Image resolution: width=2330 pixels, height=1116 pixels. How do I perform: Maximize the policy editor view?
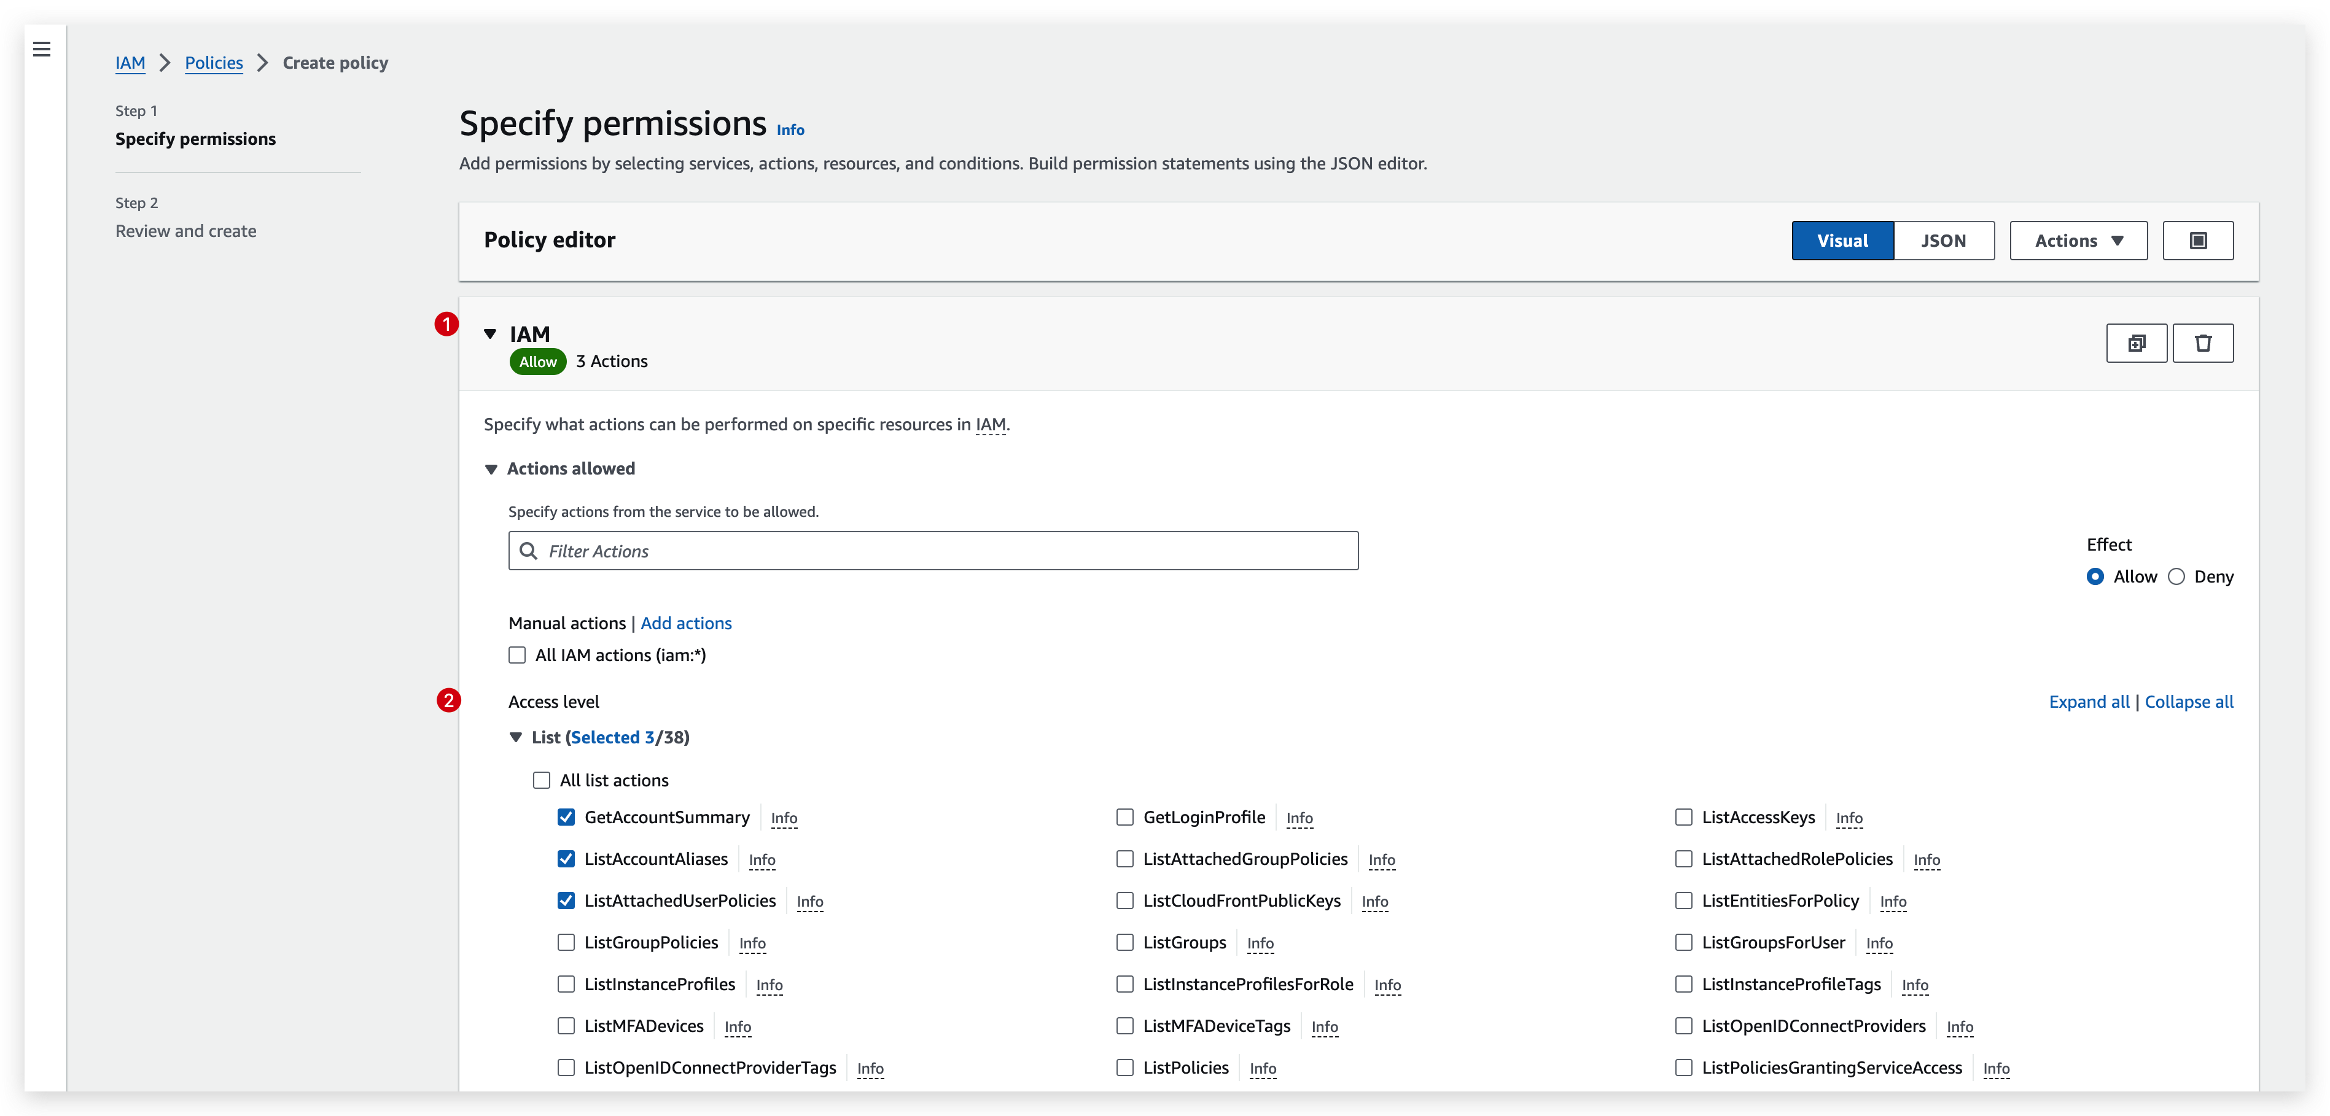pyautogui.click(x=2198, y=241)
